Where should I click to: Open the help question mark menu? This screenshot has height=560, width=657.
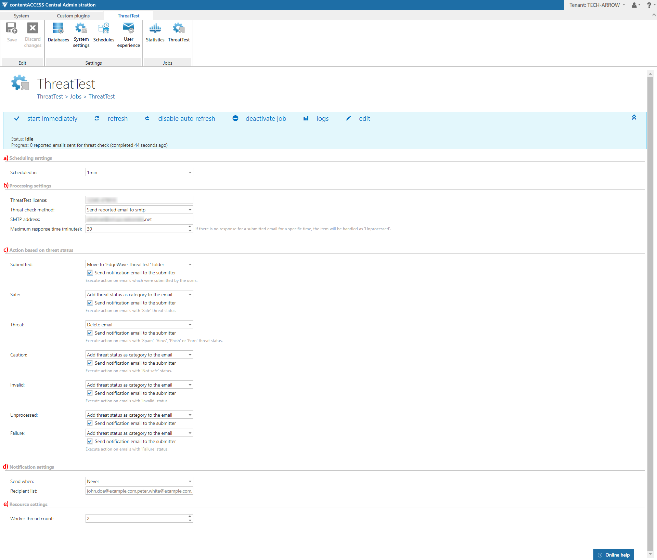pos(649,5)
